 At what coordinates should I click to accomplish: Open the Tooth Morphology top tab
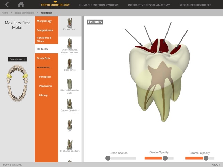coord(55,5)
